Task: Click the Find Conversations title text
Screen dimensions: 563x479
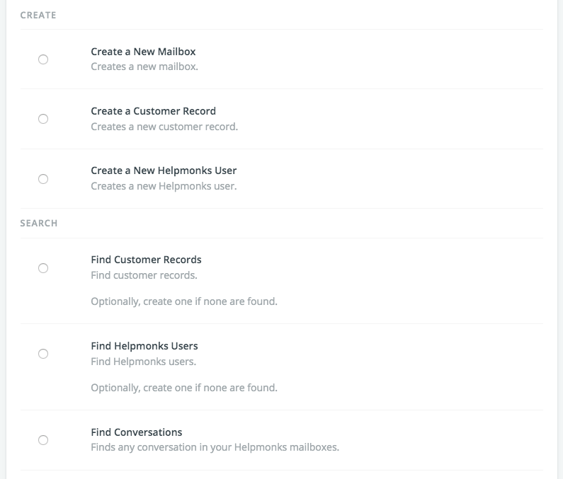Action: [137, 432]
